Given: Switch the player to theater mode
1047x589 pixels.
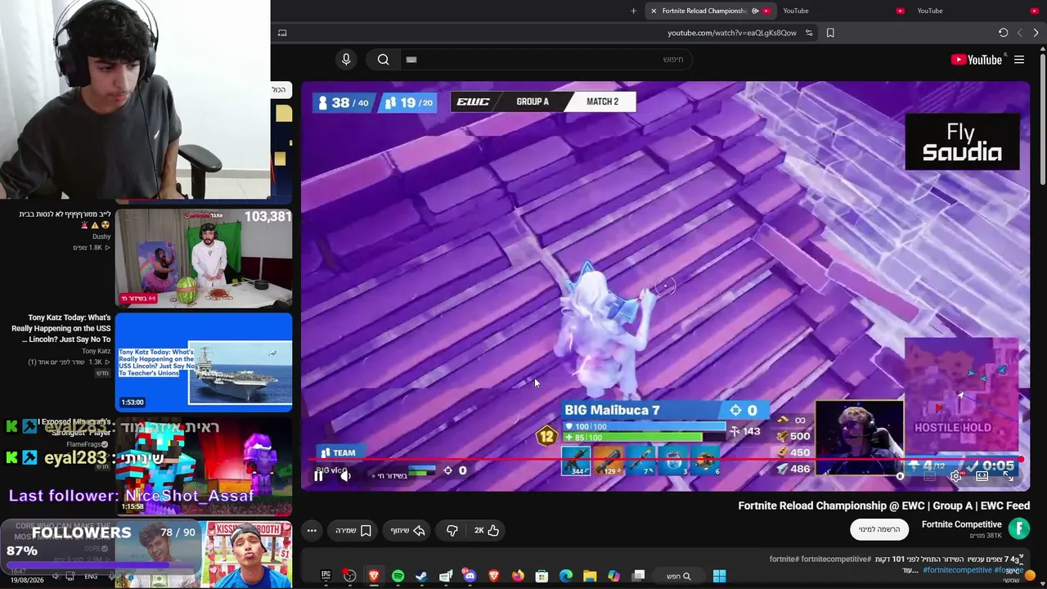Looking at the screenshot, I should (x=982, y=476).
